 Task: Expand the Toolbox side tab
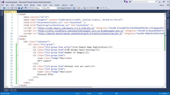pyautogui.click(x=2, y=13)
